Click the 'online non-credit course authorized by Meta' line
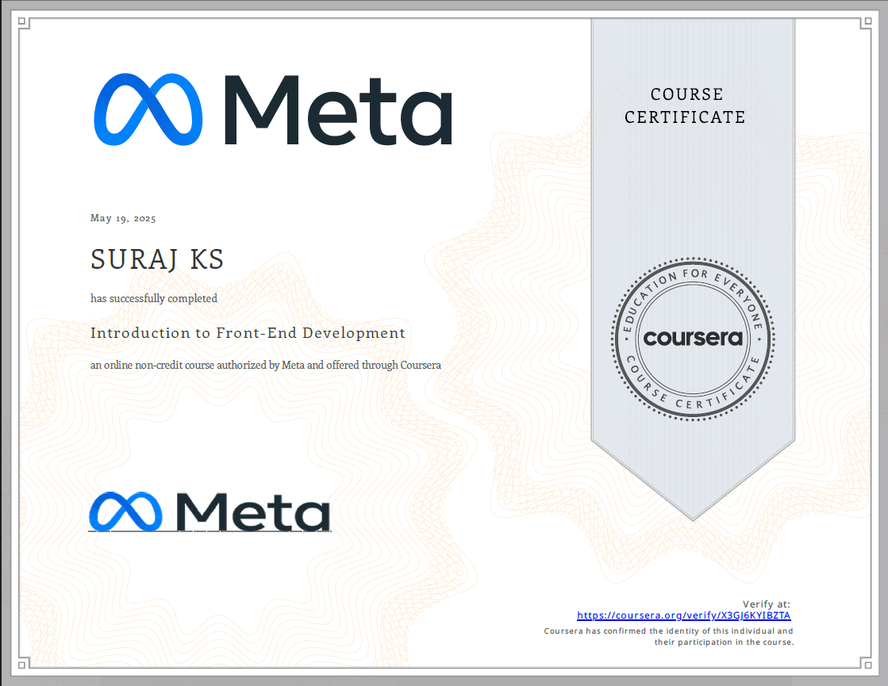 coord(265,366)
